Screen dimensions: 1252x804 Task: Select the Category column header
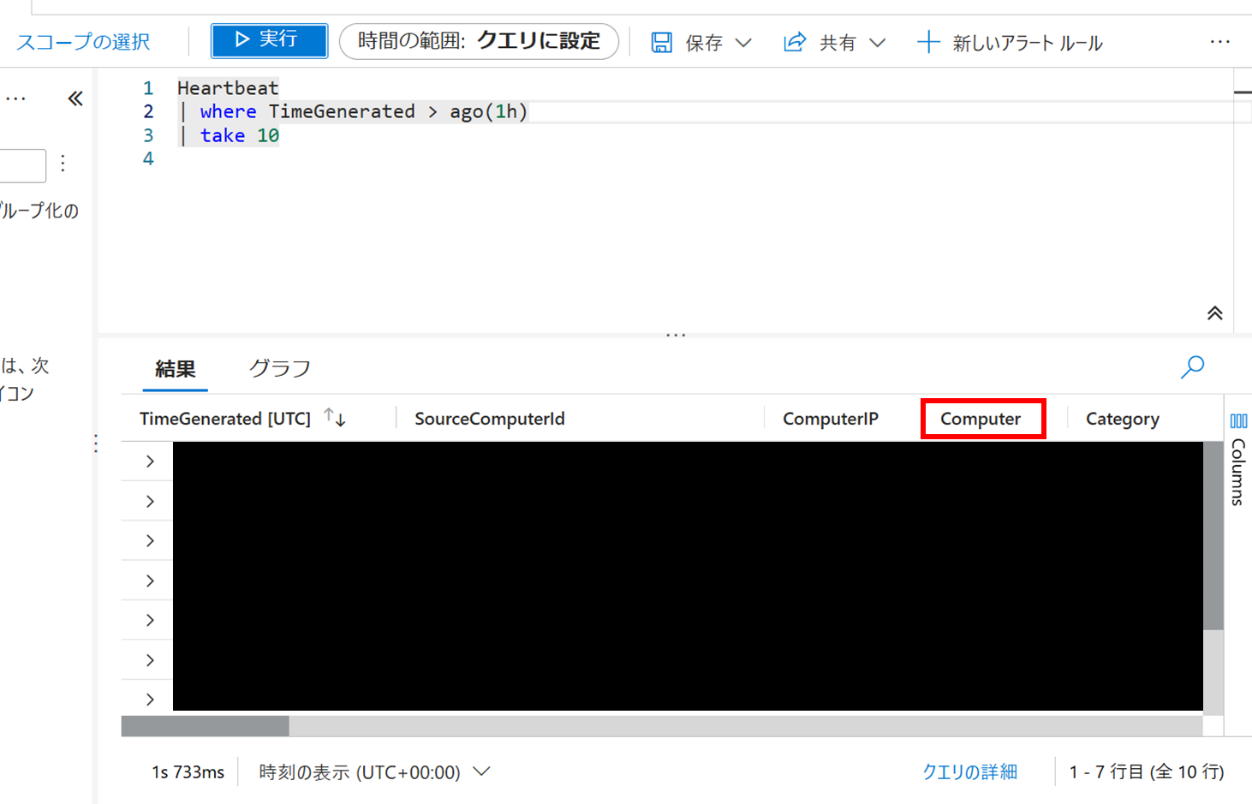point(1123,419)
